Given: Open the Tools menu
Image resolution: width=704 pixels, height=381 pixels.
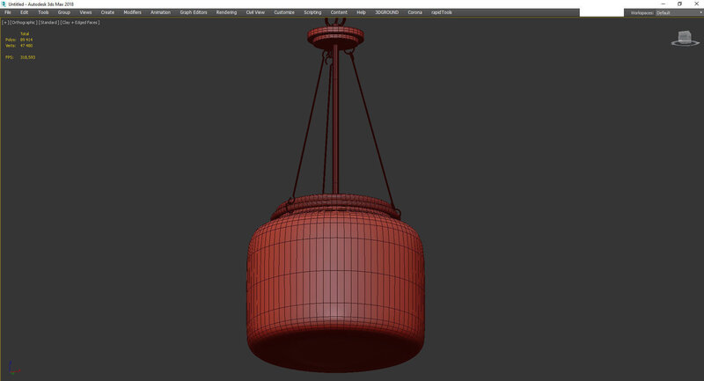Looking at the screenshot, I should (43, 13).
